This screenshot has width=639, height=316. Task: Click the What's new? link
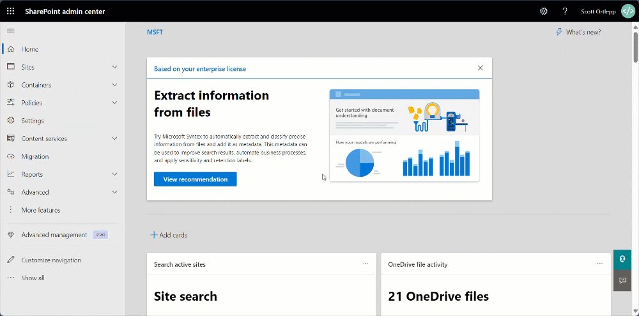tap(583, 32)
